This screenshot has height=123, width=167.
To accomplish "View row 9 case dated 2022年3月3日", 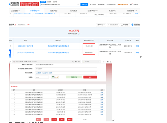I will pos(102,112).
